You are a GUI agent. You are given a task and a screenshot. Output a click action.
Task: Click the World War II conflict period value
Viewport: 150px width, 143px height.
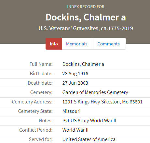tap(75, 130)
